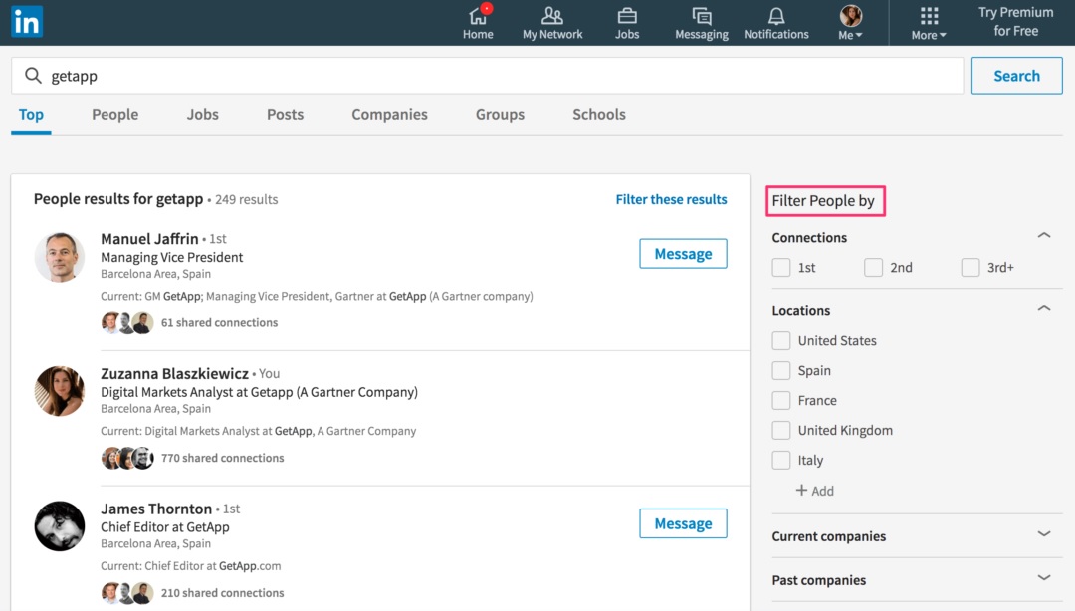This screenshot has width=1075, height=611.
Task: Open Zuzanna Blaszkiewicz's profile photo
Action: click(x=60, y=391)
